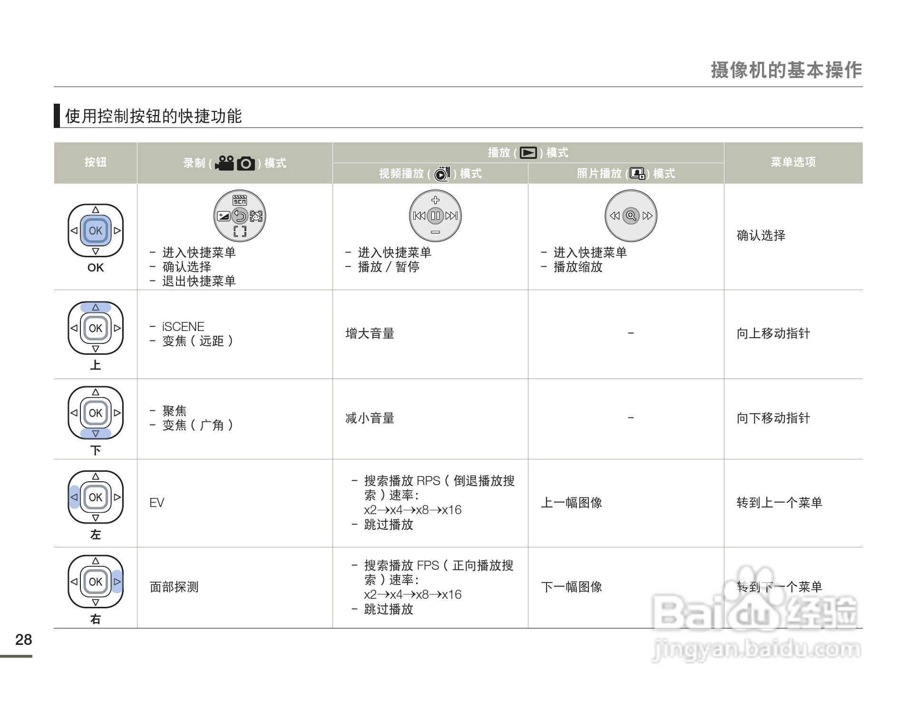Click the jingyan.baidu.com watermark link

pos(756,650)
